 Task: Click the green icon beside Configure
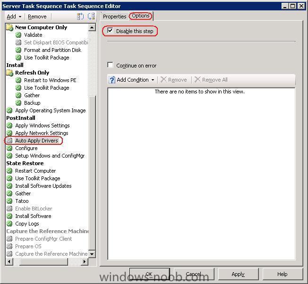pyautogui.click(x=9, y=148)
